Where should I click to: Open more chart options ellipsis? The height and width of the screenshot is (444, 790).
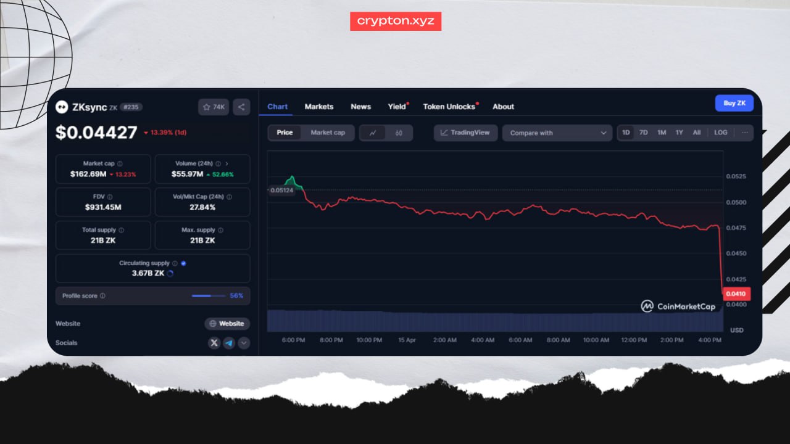click(745, 133)
